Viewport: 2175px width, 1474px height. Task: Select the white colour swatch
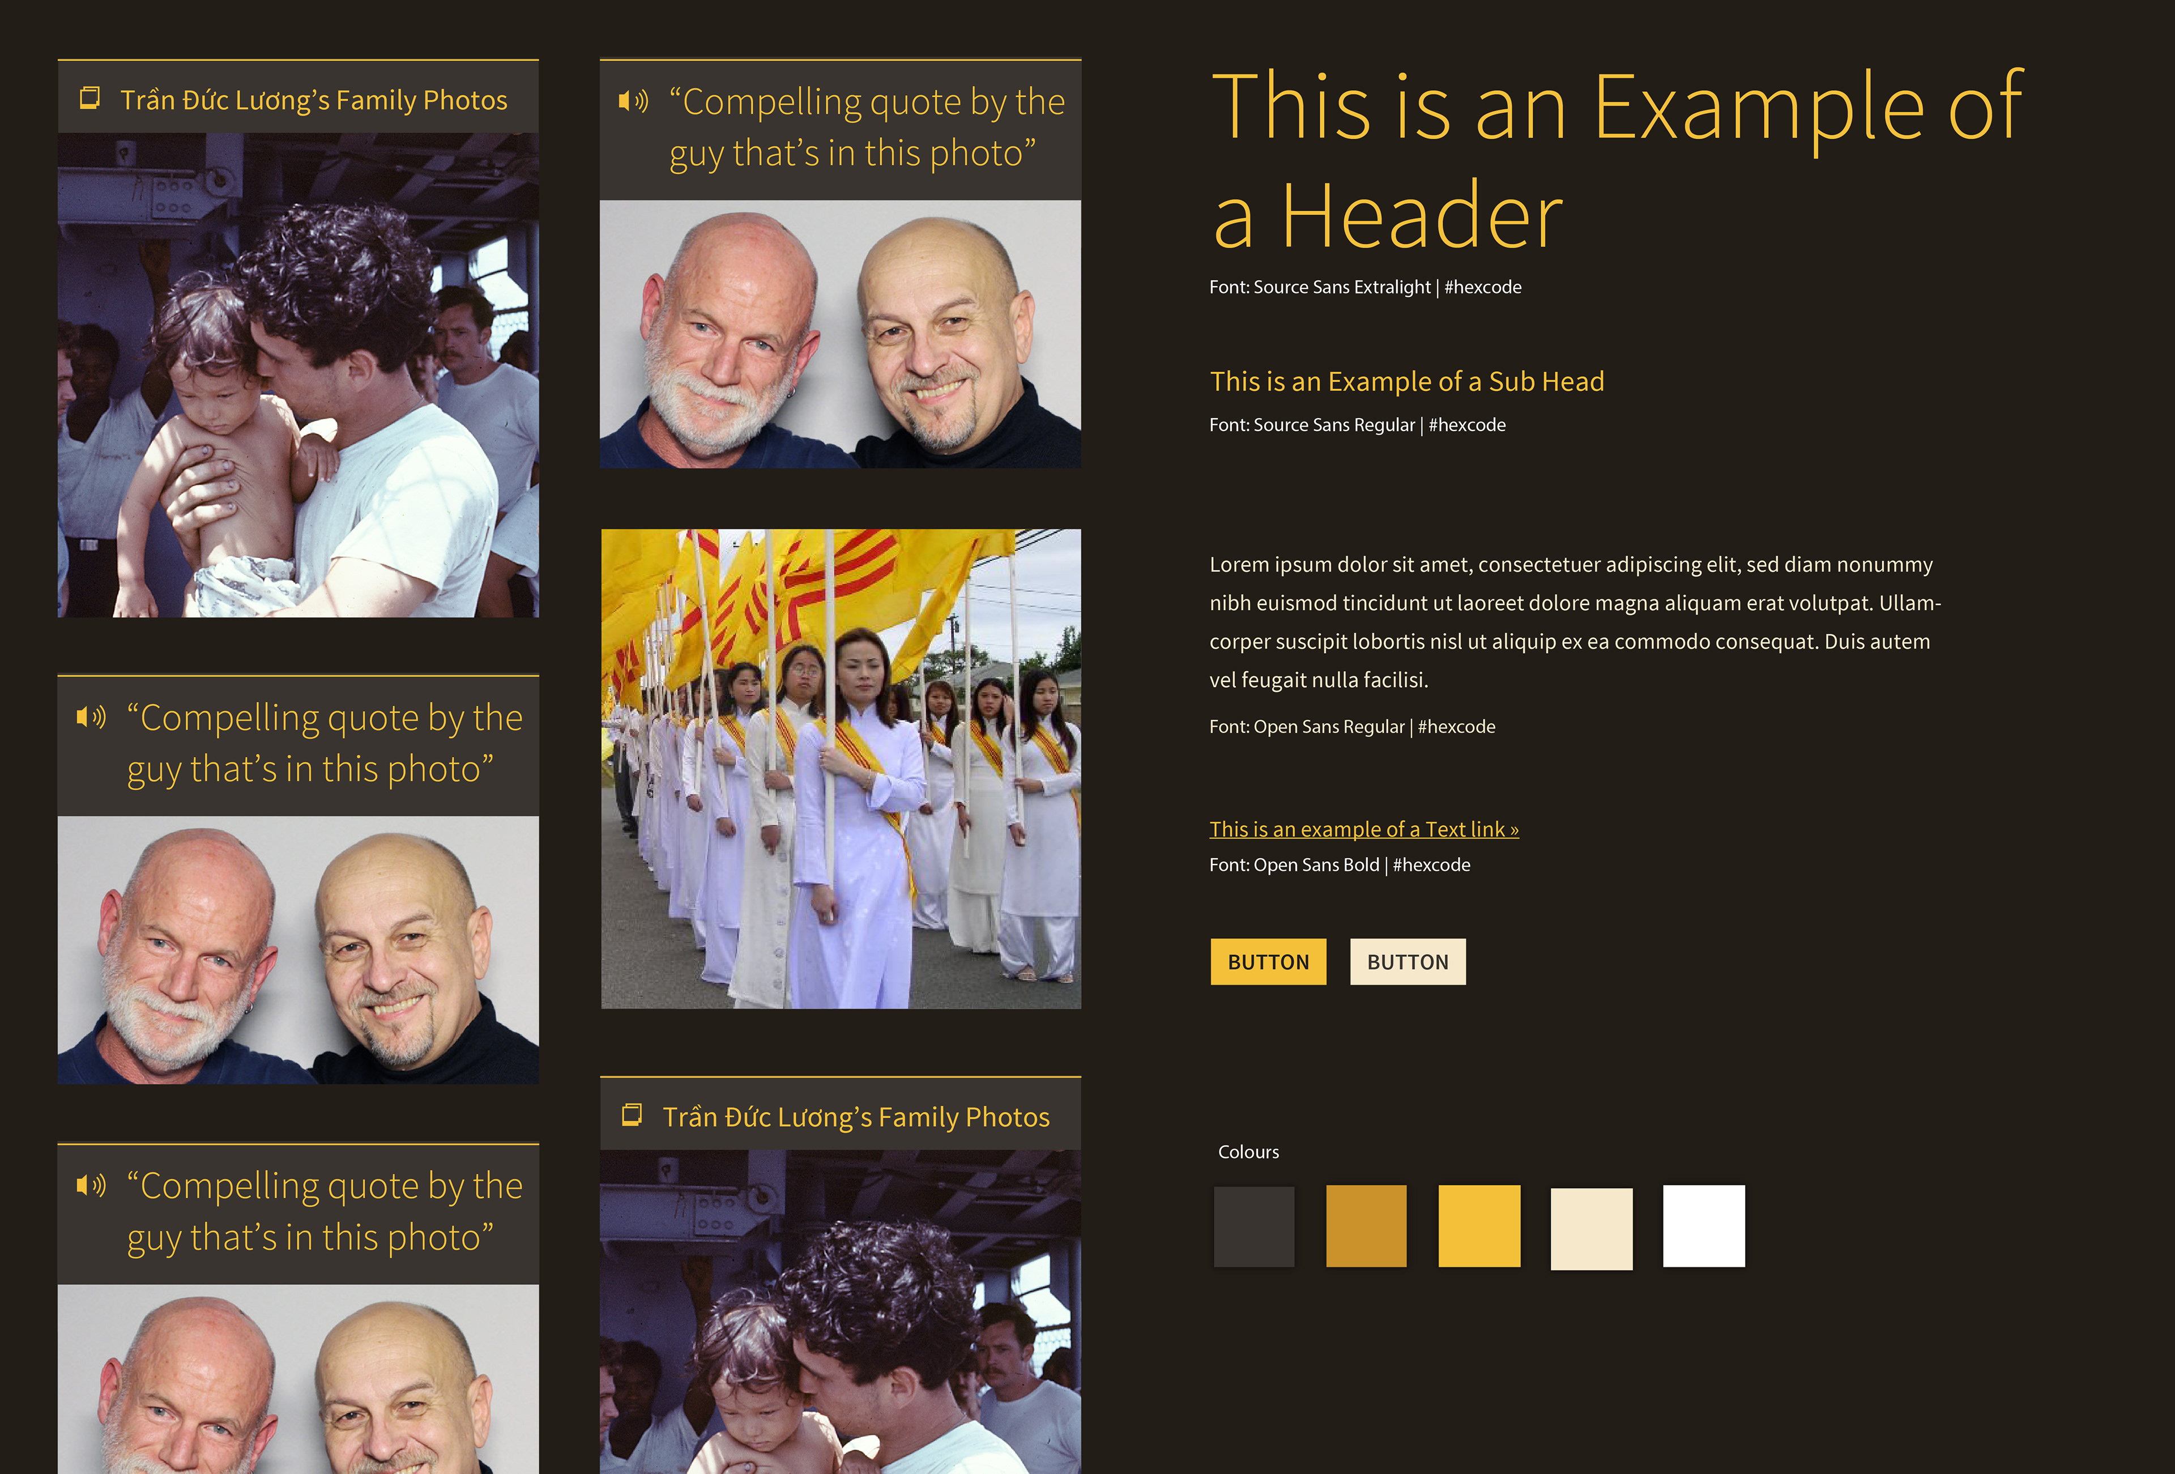[1703, 1226]
